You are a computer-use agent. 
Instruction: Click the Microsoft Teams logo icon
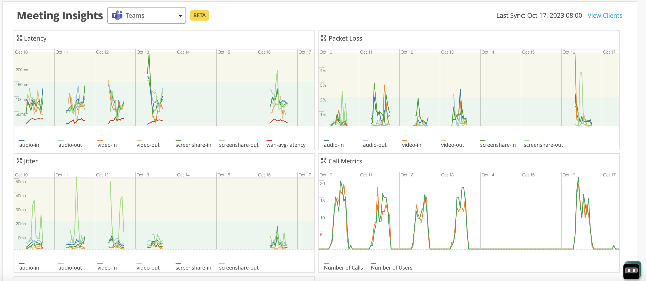117,15
